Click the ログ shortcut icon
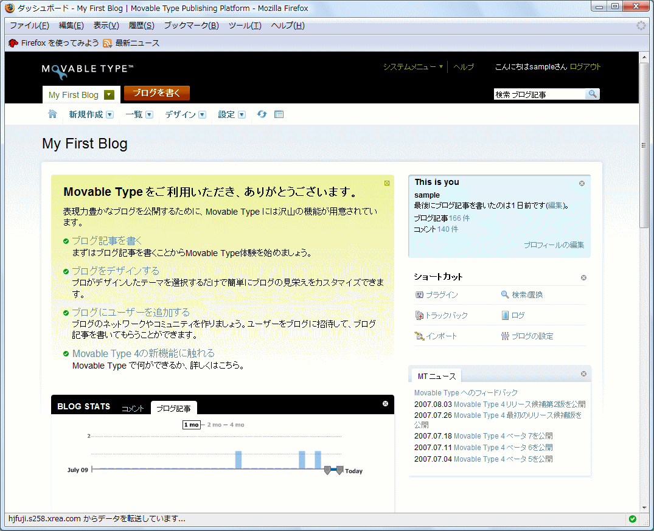This screenshot has width=654, height=531. (x=505, y=315)
